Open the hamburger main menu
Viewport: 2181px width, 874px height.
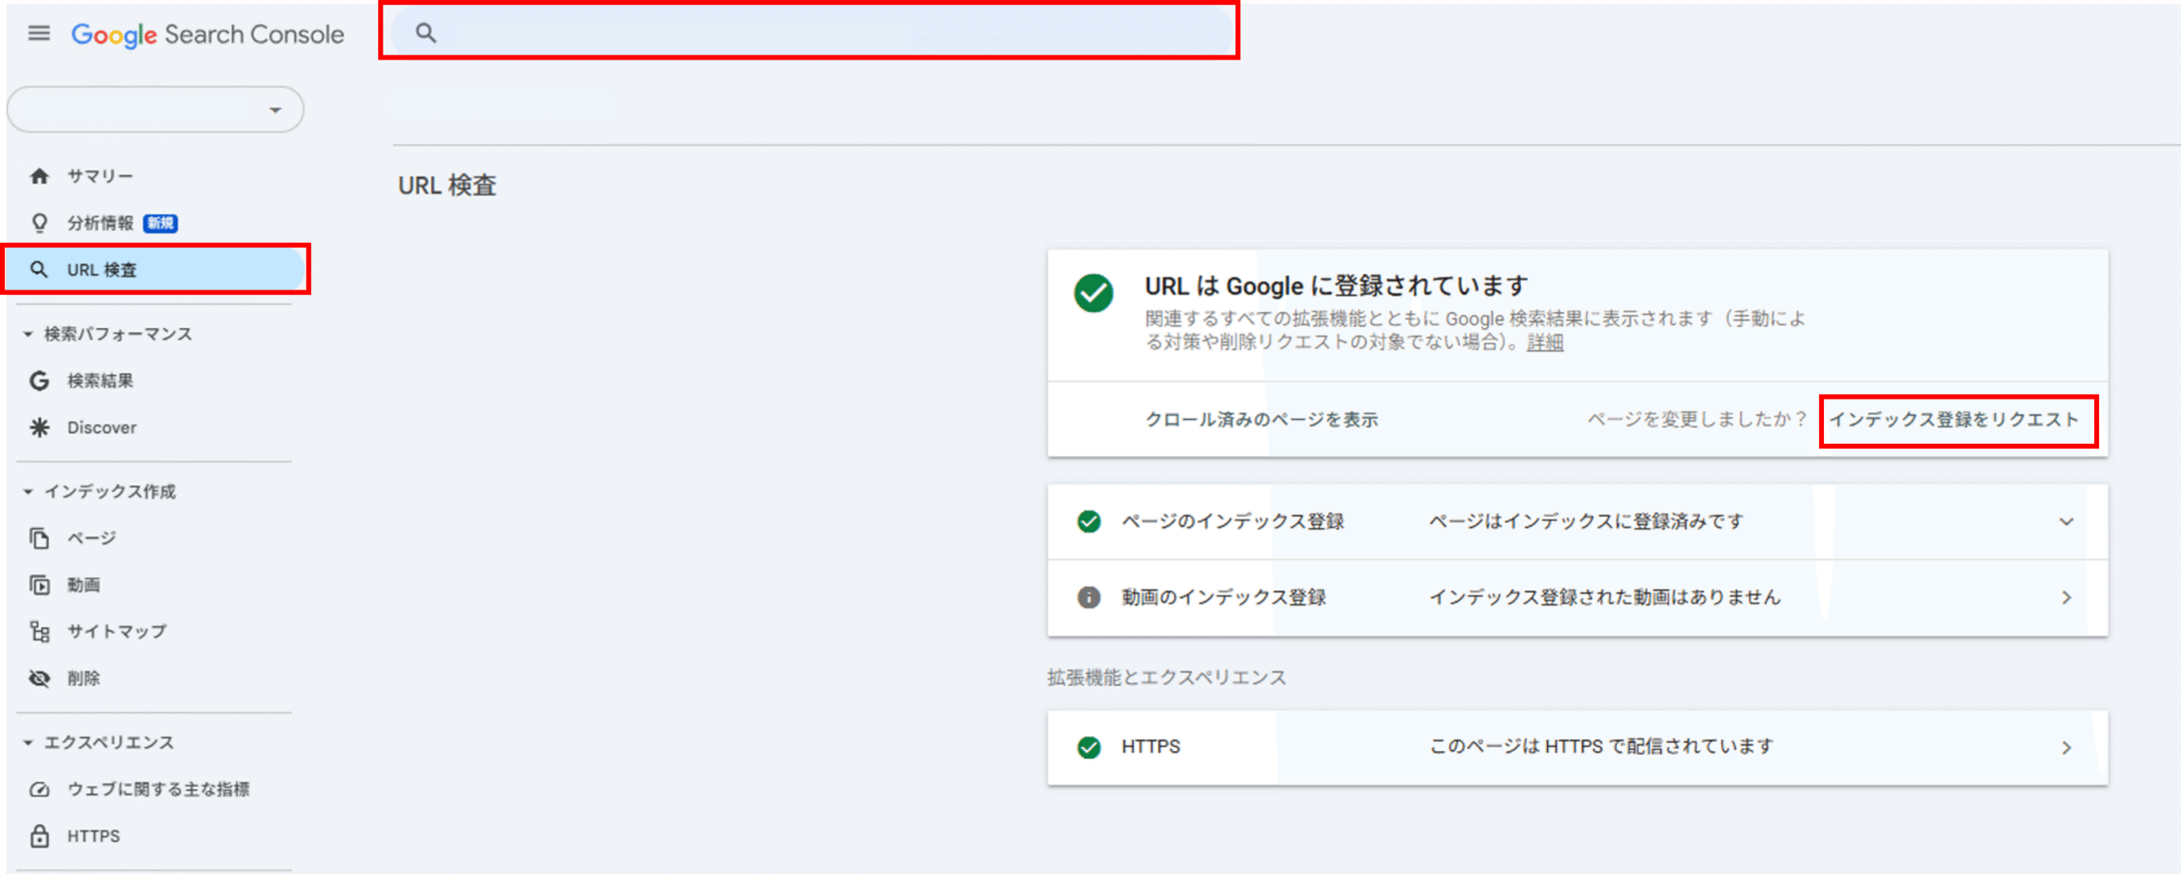click(39, 33)
